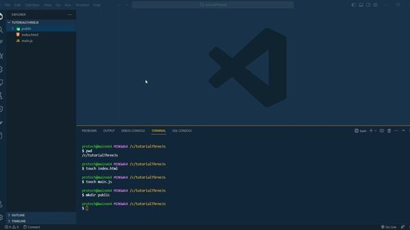The width and height of the screenshot is (410, 230).
Task: Open the Manage gear in the activity bar
Action: 1,217
